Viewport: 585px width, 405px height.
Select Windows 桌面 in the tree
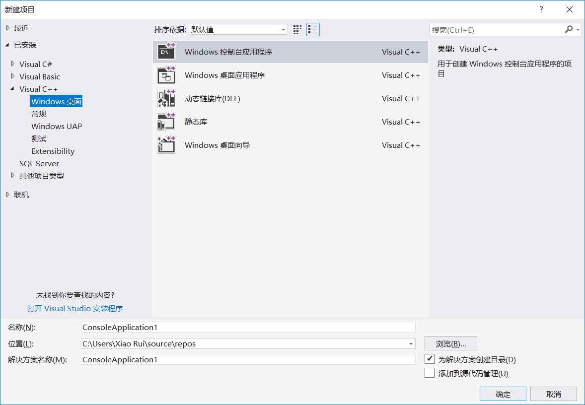(56, 101)
